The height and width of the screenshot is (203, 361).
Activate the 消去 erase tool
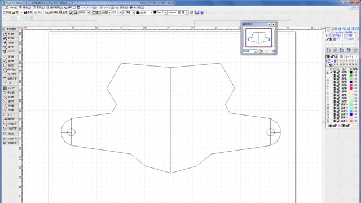(x=10, y=43)
